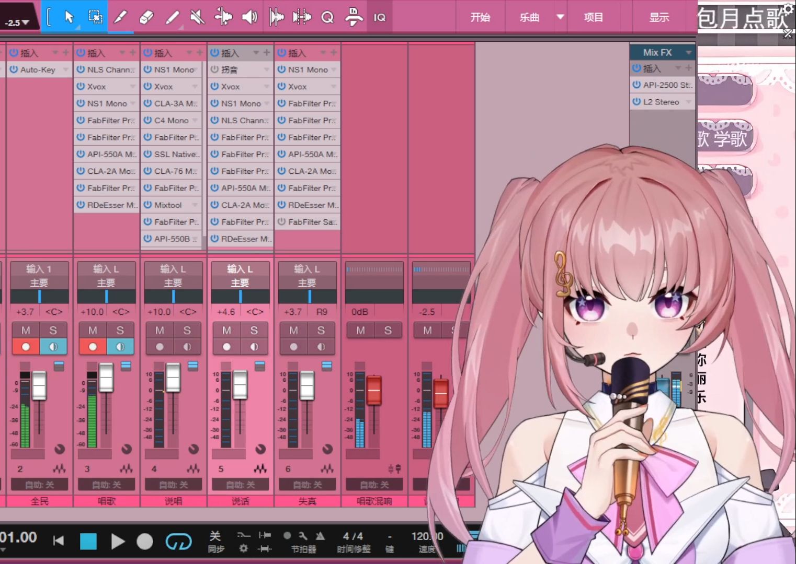
Task: Mute the 唱歌混响 channel
Action: click(x=360, y=330)
